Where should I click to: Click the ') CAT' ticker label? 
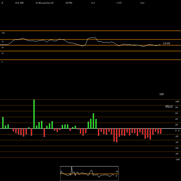click(x=119, y=3)
